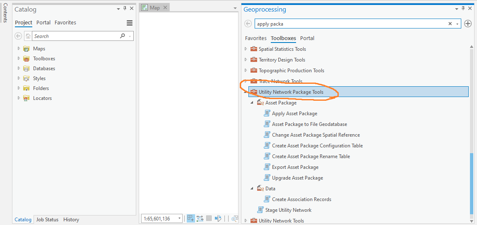Screen dimensions: 477x225
Task: Select Utility Network Package Tools toolbox
Action: [358, 92]
